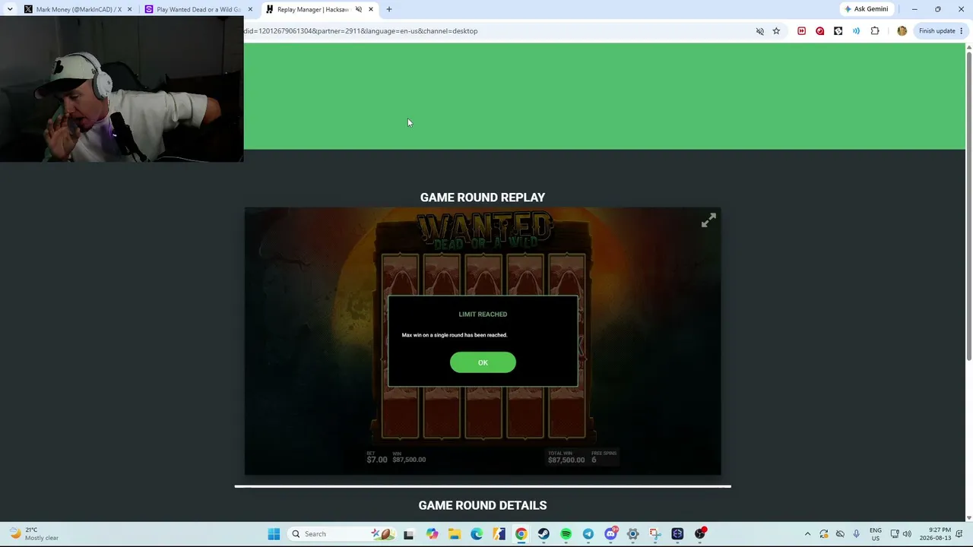Viewport: 973px width, 547px height.
Task: Open the black square extension icon
Action: (838, 31)
